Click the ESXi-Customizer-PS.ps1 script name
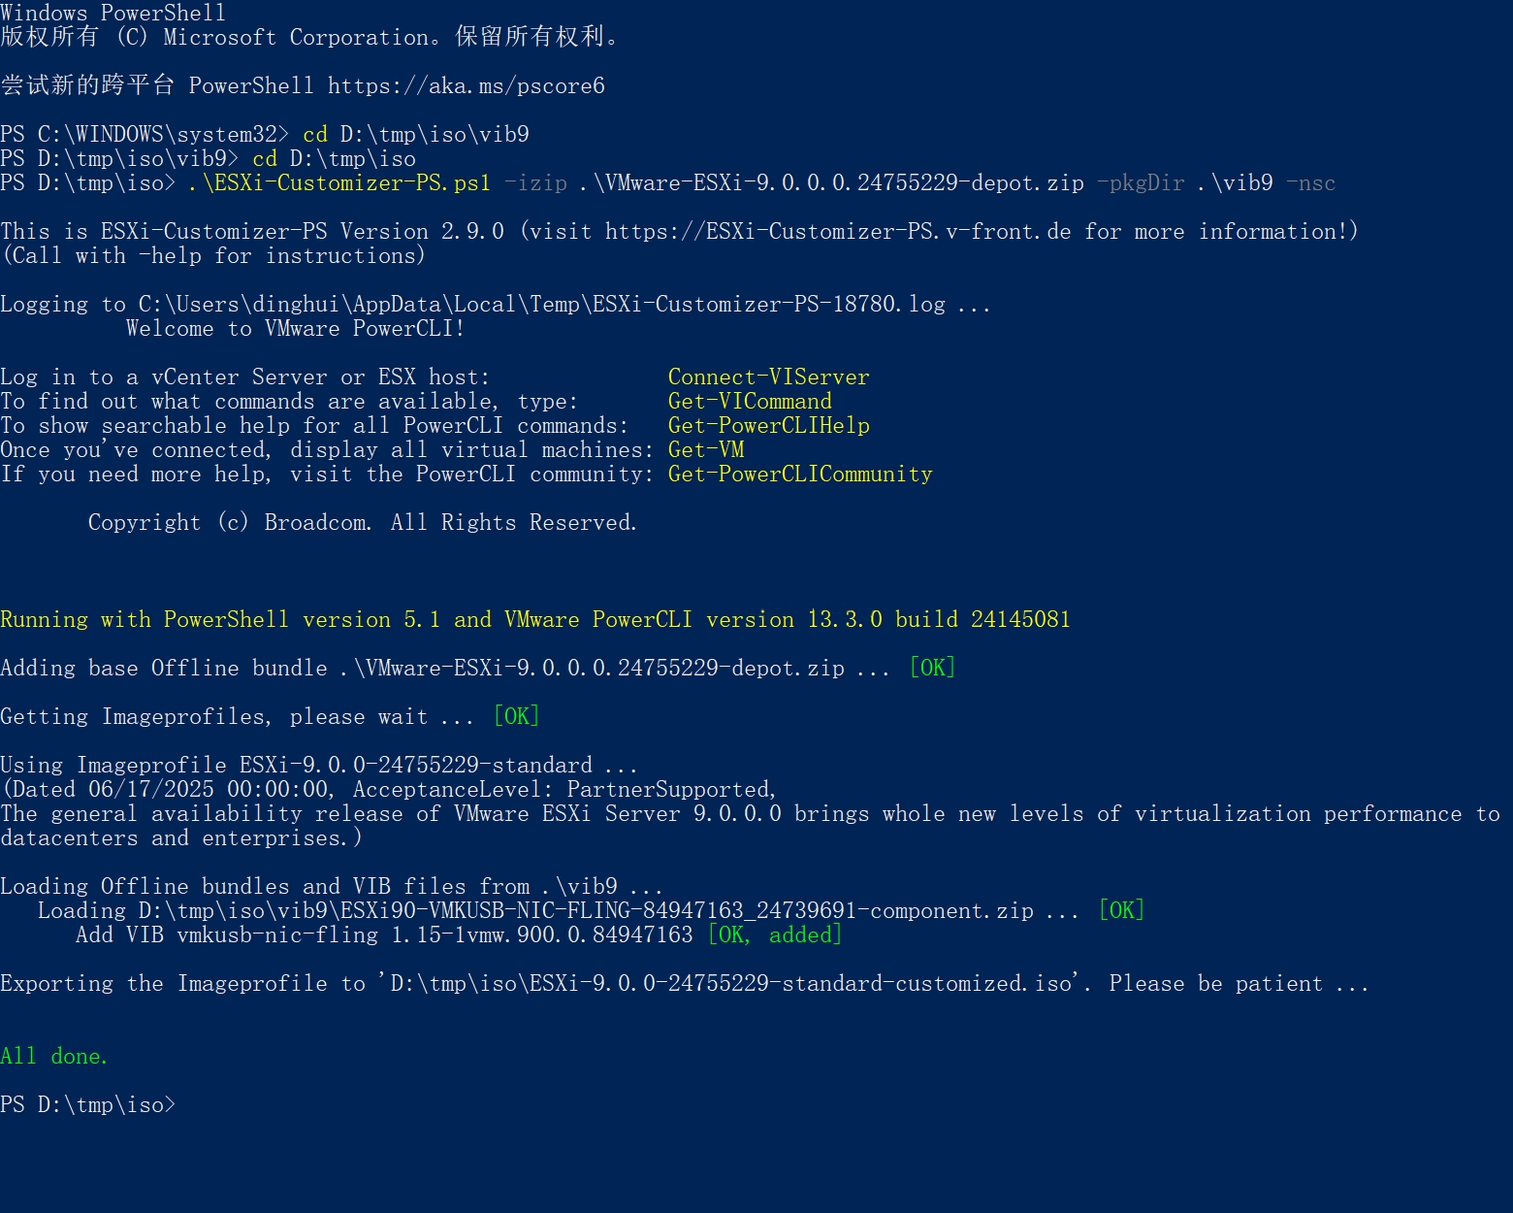1513x1213 pixels. [346, 183]
